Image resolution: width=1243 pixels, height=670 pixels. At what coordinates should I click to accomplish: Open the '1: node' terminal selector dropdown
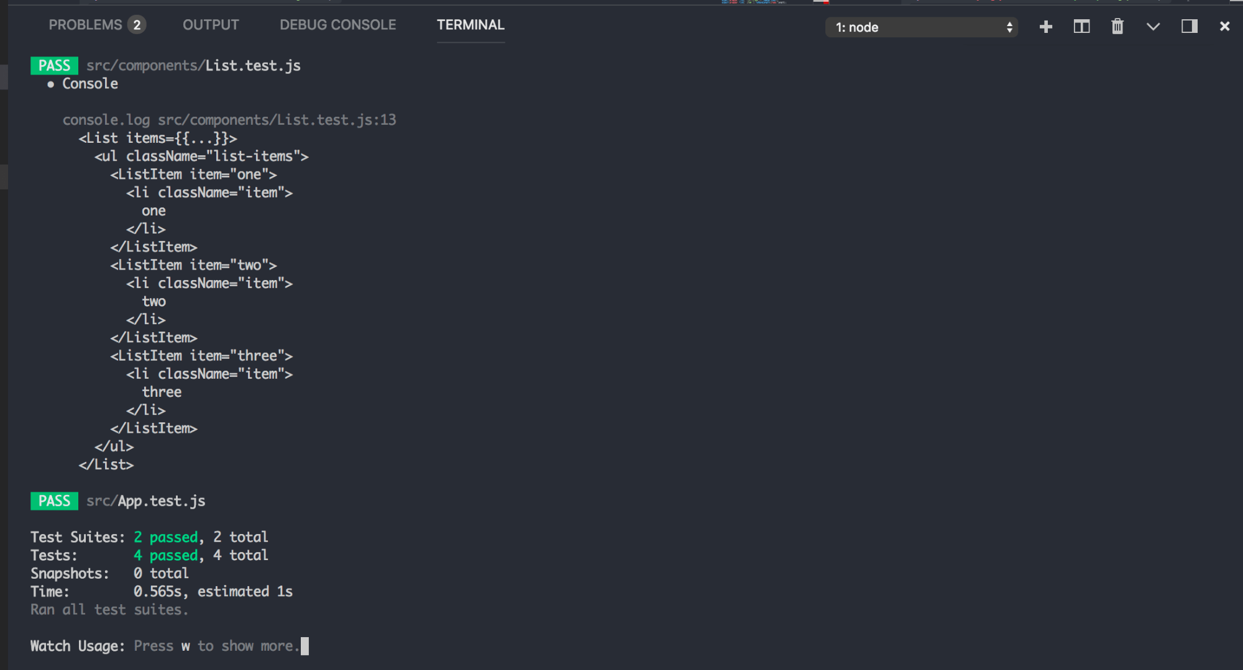[922, 27]
